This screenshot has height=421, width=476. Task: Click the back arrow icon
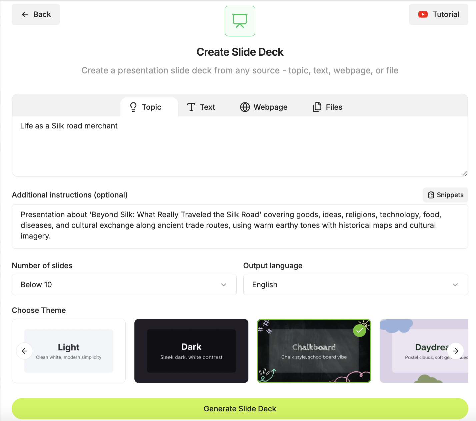[x=25, y=14]
